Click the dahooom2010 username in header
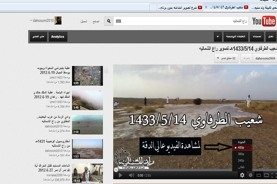Image resolution: width=277 pixels, height=184 pixels. click(x=43, y=21)
